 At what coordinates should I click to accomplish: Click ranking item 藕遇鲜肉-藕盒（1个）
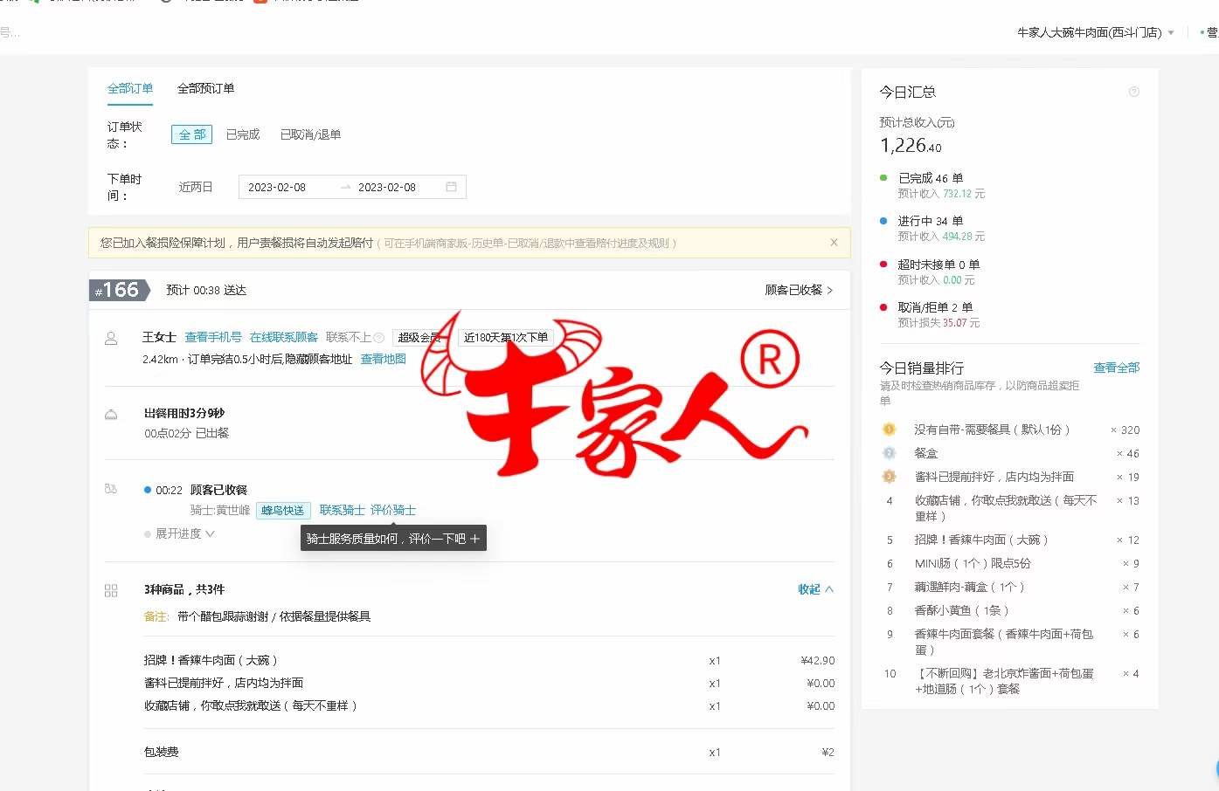pos(970,587)
